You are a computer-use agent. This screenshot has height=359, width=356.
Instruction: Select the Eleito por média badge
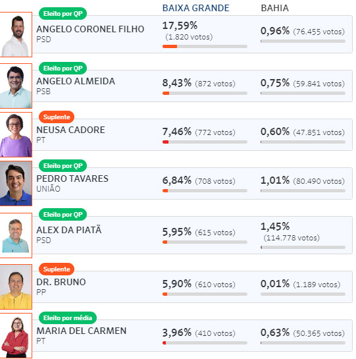point(68,318)
